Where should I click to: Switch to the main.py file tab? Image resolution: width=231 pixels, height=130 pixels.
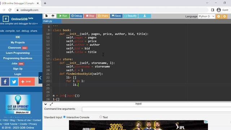(48, 21)
